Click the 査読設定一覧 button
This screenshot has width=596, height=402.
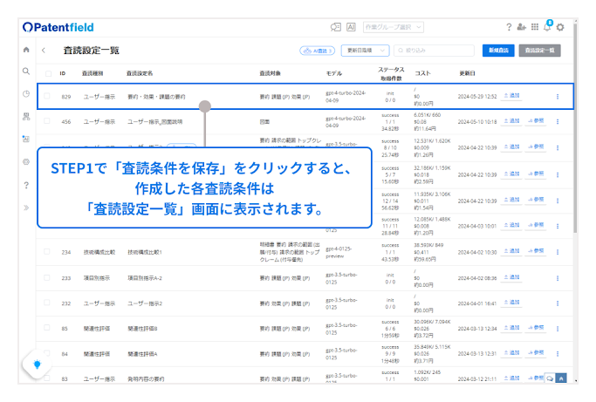pos(540,51)
